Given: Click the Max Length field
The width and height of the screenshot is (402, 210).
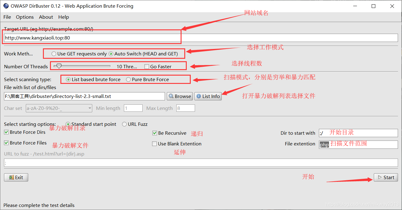Looking at the screenshot, I should [x=186, y=108].
